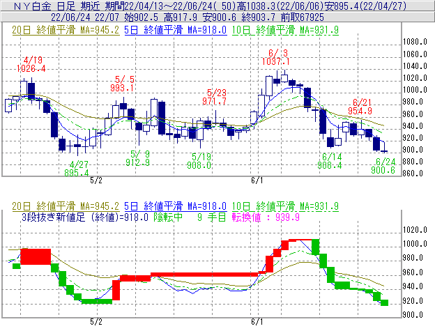Click the 5/5 high label 993.1
435x331 pixels.
click(122, 88)
